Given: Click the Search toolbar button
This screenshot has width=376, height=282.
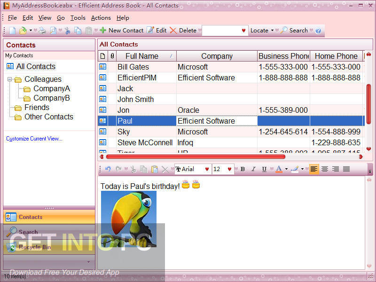Looking at the screenshot, I should point(294,31).
